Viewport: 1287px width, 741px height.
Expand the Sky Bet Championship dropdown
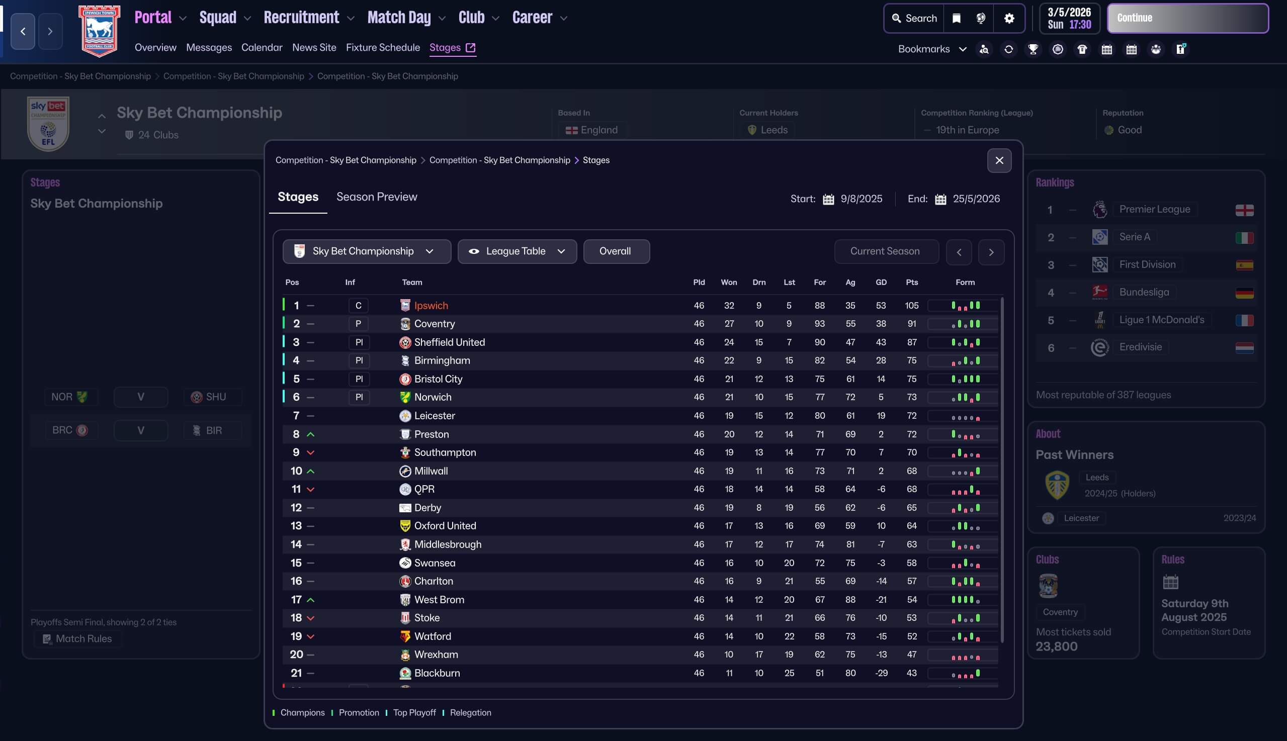pos(367,251)
